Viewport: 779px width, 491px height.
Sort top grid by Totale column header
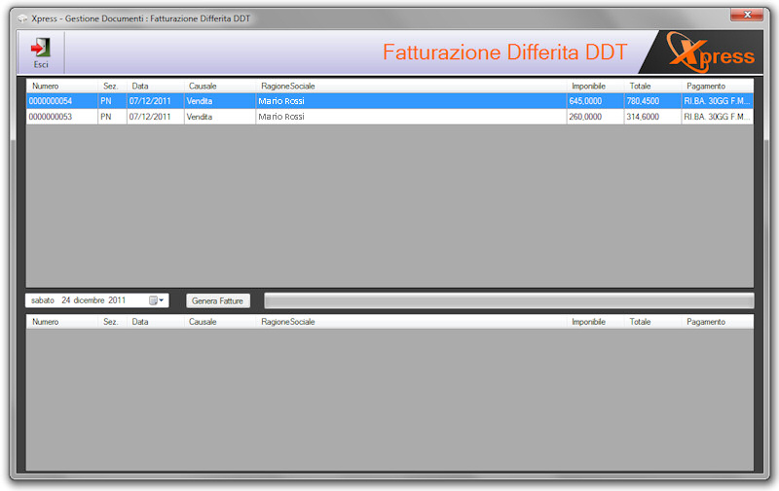tap(652, 86)
